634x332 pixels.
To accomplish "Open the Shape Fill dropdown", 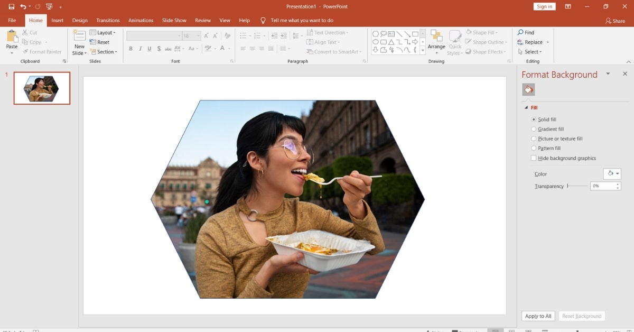I will pos(481,33).
